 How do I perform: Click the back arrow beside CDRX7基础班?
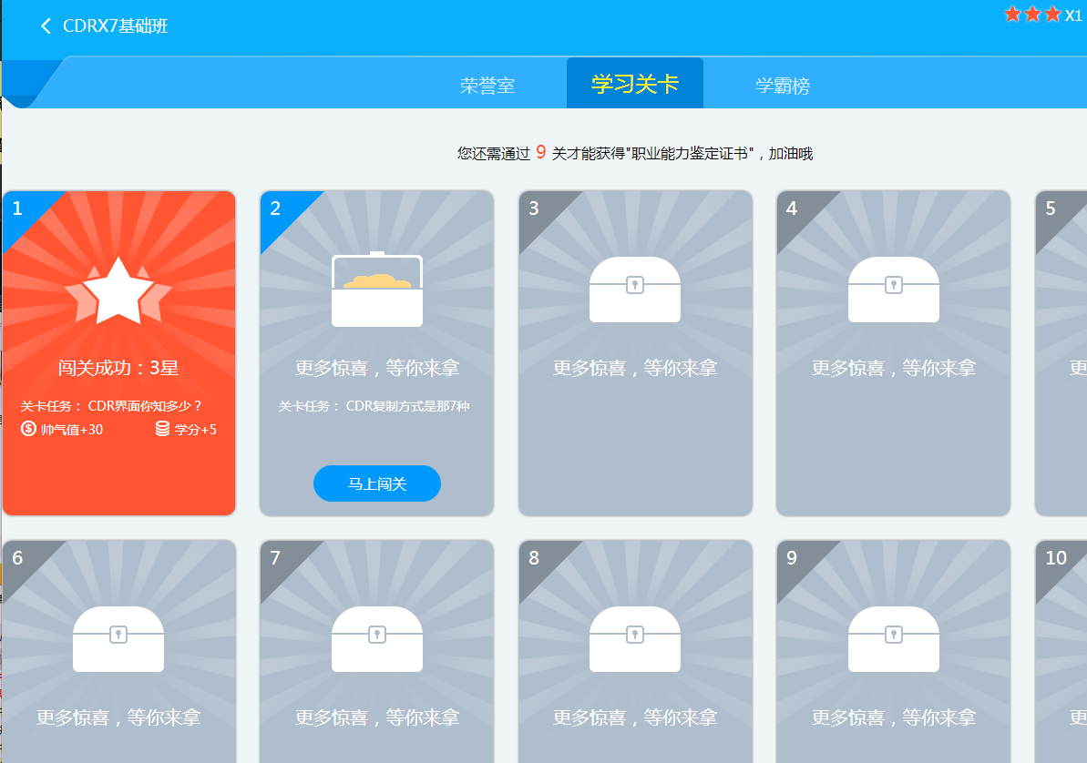(46, 26)
